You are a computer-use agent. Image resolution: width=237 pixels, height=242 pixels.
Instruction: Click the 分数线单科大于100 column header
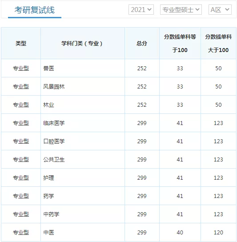[218, 43]
